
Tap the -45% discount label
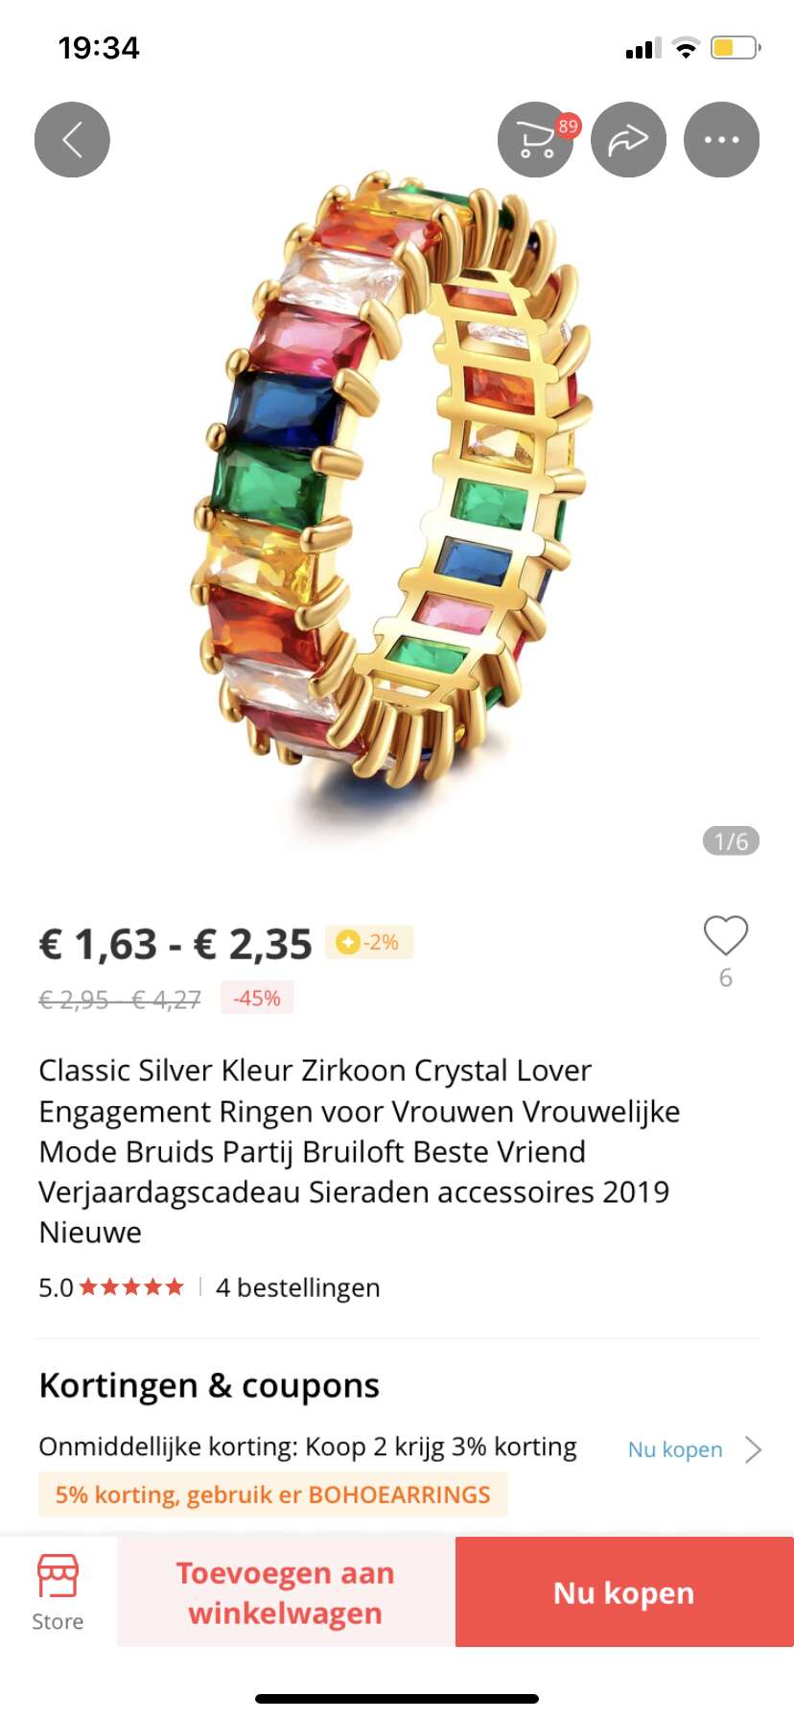tap(257, 998)
